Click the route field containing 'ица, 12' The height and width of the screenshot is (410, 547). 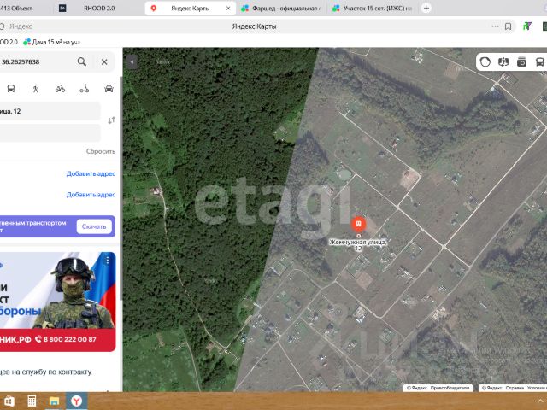50,111
